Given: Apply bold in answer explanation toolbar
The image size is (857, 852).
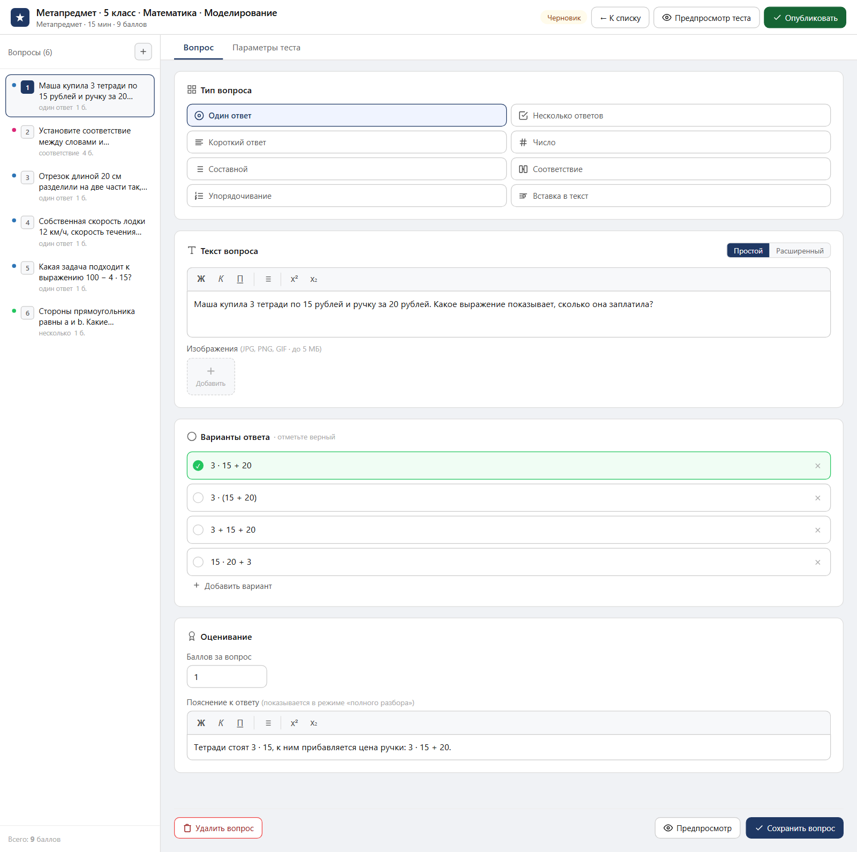Looking at the screenshot, I should (x=201, y=723).
